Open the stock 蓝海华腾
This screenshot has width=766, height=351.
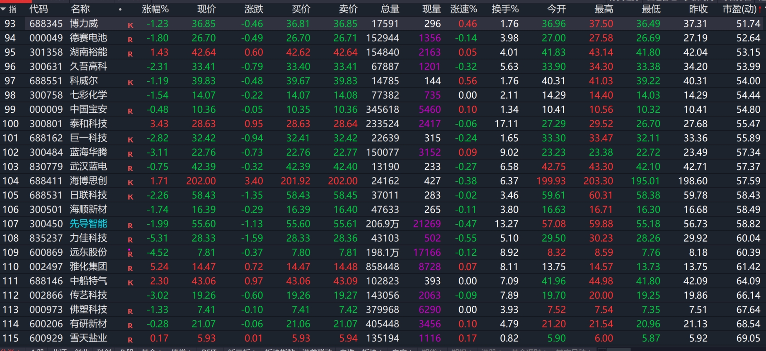tap(89, 153)
